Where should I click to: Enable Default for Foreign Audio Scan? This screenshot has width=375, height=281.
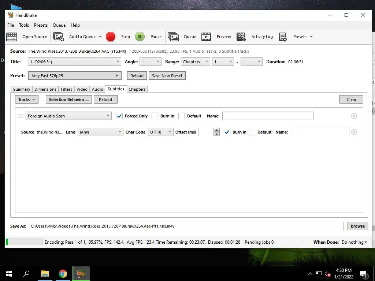coord(182,116)
